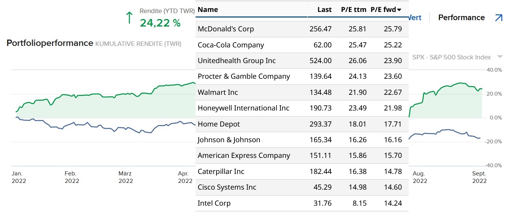
Task: Sort by the Last price column
Action: [324, 10]
